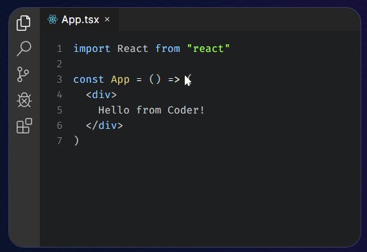The image size is (367, 252).
Task: Click the text Hello from Coder!
Action: 151,110
